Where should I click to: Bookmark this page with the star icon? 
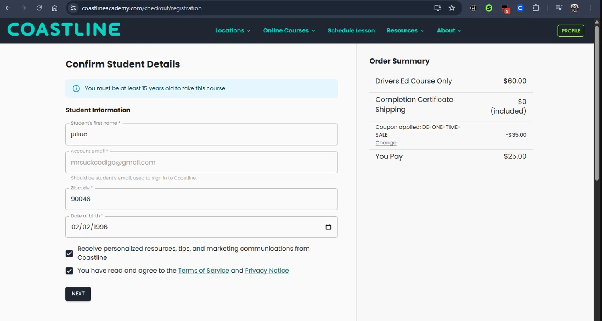click(452, 8)
